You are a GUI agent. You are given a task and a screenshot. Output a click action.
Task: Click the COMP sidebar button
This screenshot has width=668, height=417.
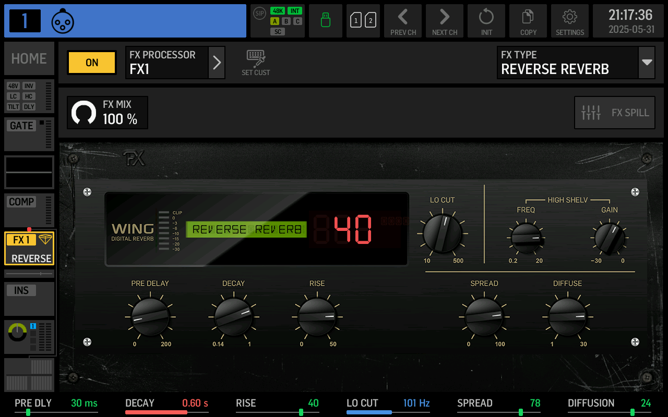click(x=21, y=202)
